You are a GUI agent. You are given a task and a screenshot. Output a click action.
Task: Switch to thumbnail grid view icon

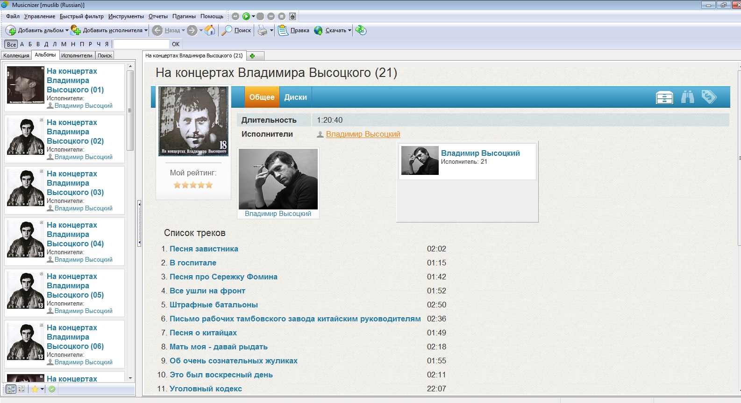pyautogui.click(x=21, y=389)
